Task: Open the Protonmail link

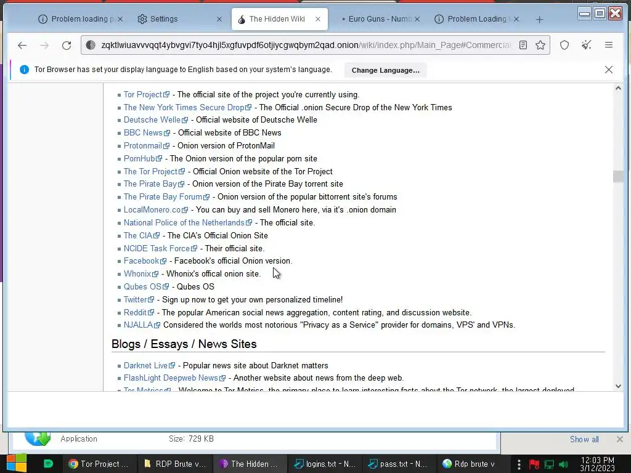Action: coord(147,145)
